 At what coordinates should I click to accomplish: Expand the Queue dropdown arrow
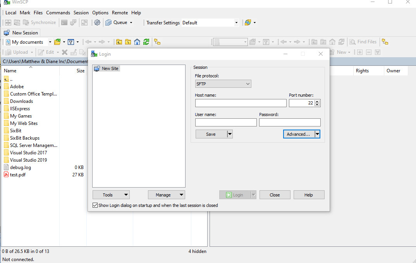[x=131, y=22]
